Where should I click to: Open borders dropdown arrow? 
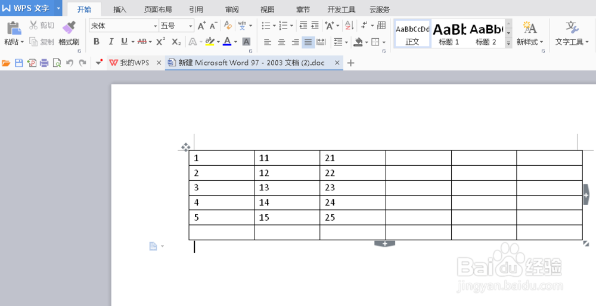click(x=384, y=42)
